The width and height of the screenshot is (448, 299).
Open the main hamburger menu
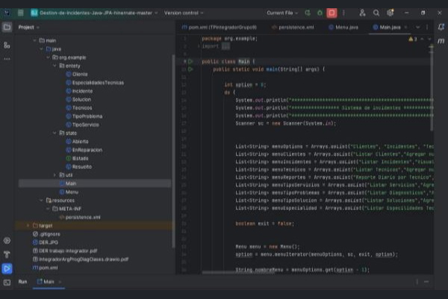point(21,13)
